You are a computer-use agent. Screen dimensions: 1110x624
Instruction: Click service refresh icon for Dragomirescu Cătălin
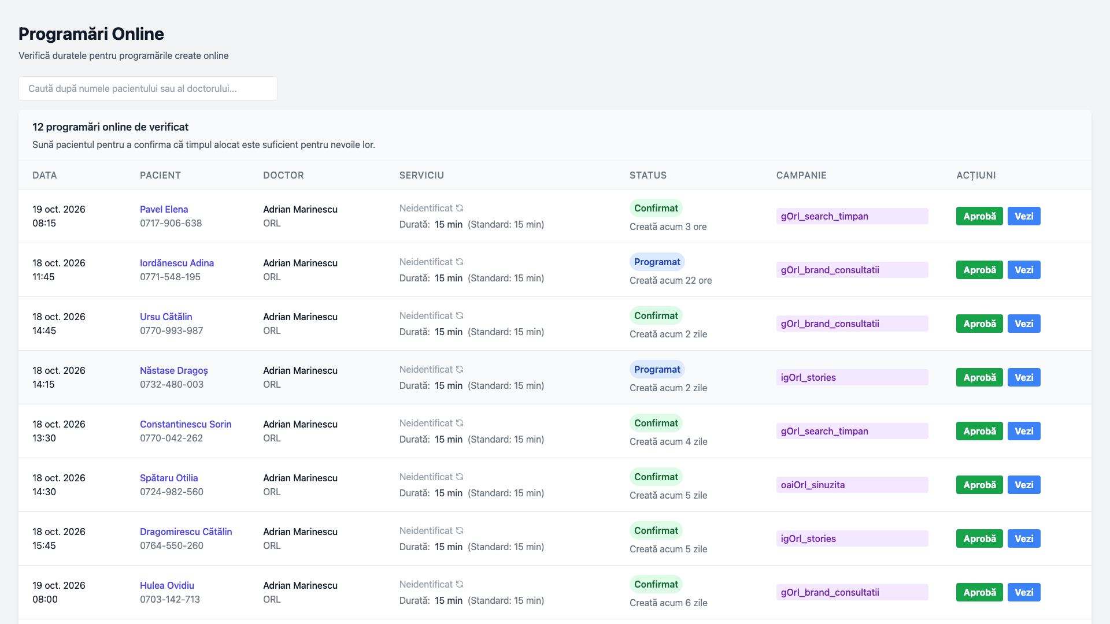pyautogui.click(x=460, y=530)
